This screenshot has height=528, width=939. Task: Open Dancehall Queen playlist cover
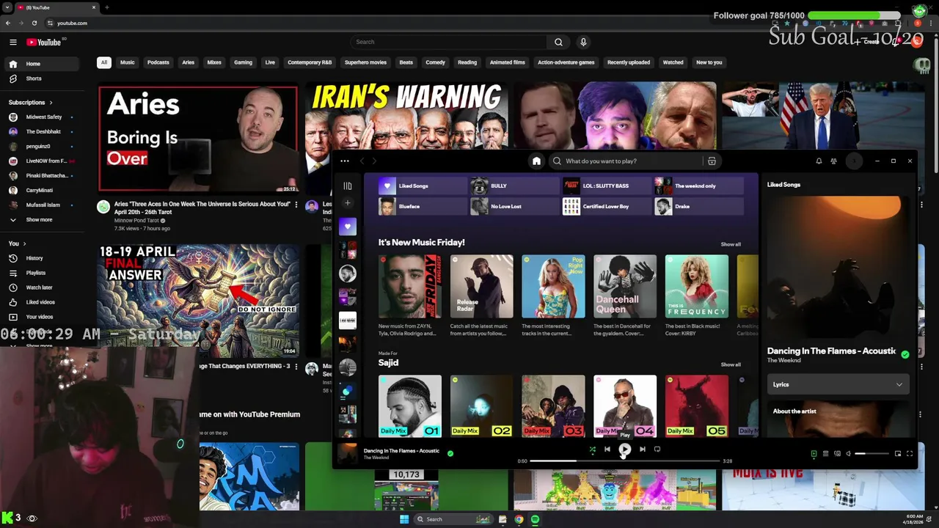pos(625,287)
